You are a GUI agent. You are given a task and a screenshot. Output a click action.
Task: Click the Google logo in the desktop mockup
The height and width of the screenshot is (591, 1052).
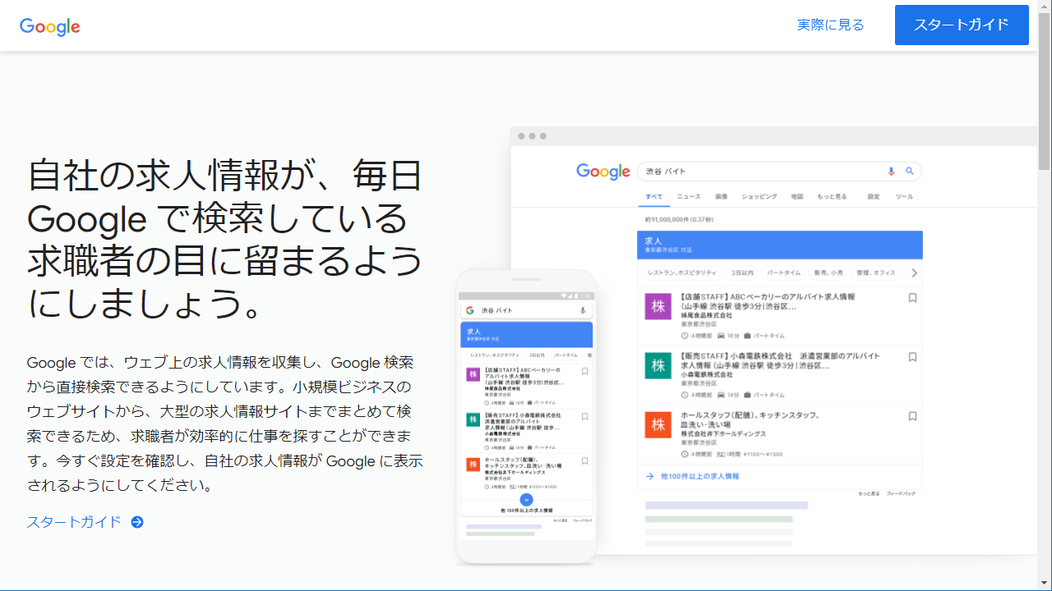point(603,172)
